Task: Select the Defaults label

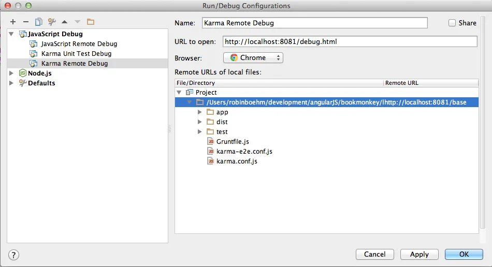Action: (41, 83)
